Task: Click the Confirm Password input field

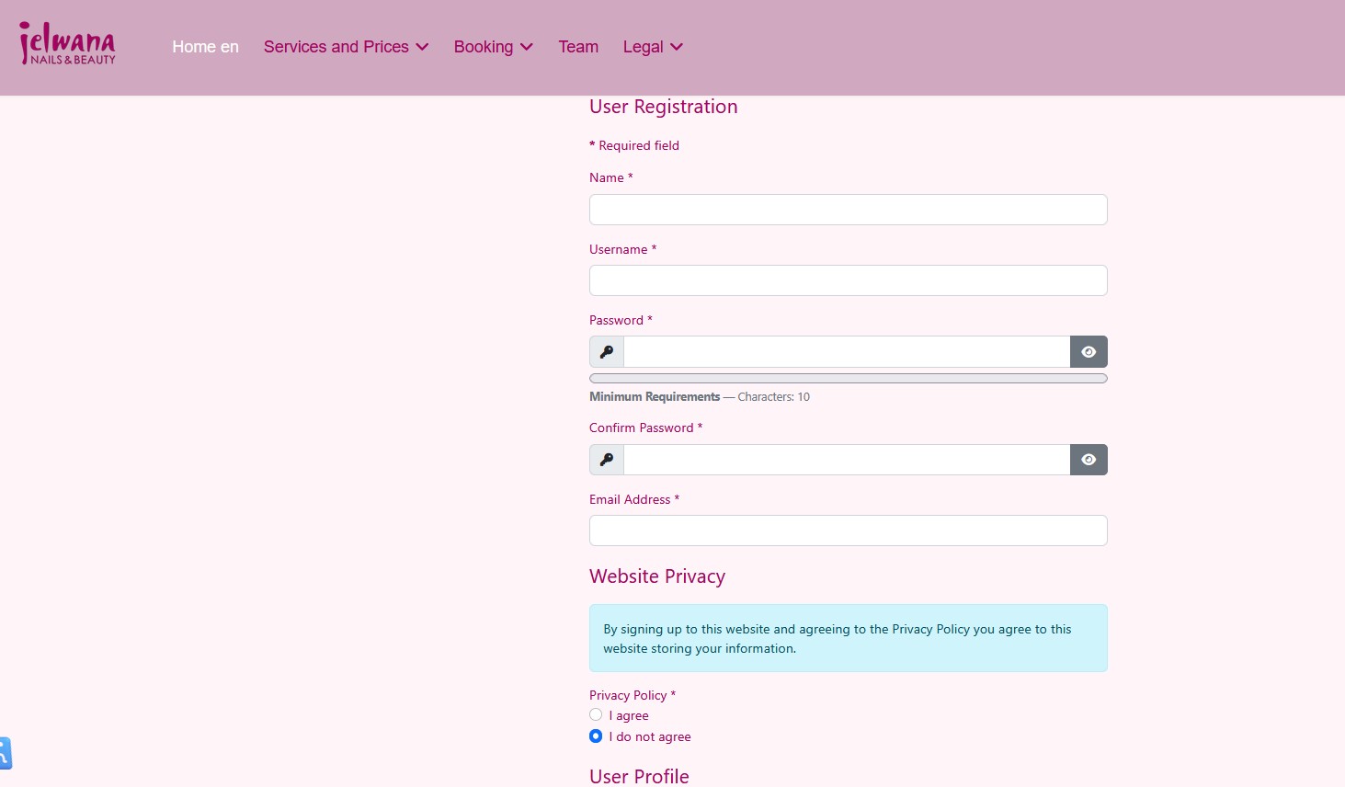Action: point(846,460)
